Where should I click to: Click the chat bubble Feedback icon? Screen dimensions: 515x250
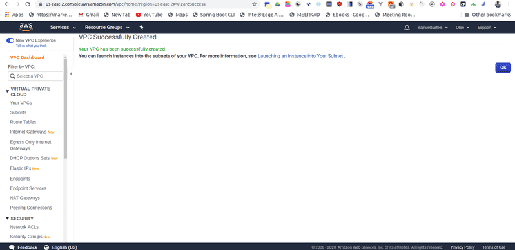pyautogui.click(x=12, y=247)
